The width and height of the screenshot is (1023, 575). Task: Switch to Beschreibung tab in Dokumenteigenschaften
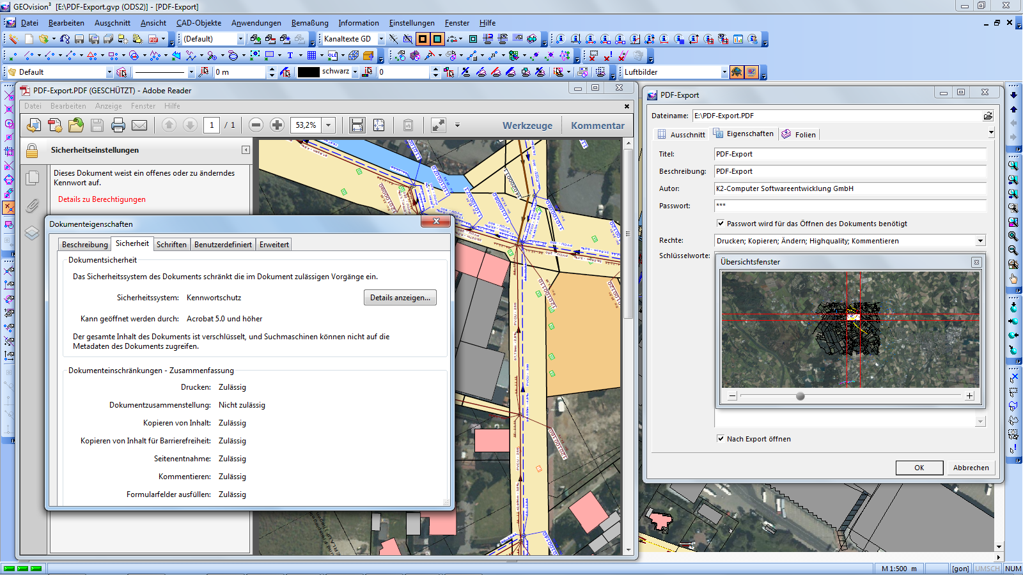[x=85, y=245]
